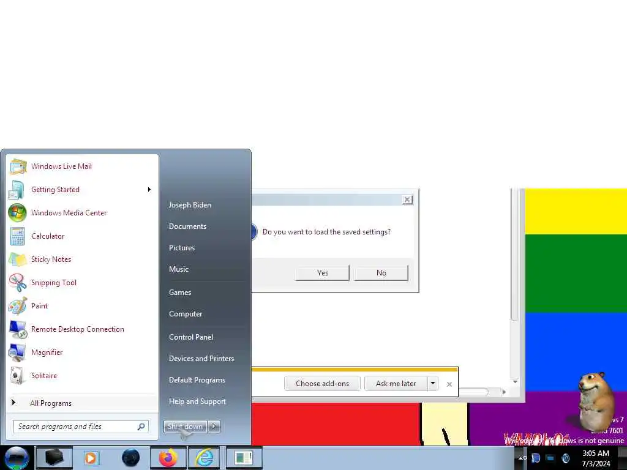Screen dimensions: 627x470
Task: Click Sticky Notes text label
Action: [51, 259]
